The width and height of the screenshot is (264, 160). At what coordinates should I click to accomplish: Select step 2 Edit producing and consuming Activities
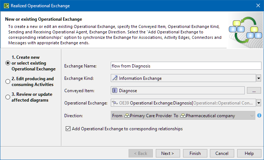[8, 81]
